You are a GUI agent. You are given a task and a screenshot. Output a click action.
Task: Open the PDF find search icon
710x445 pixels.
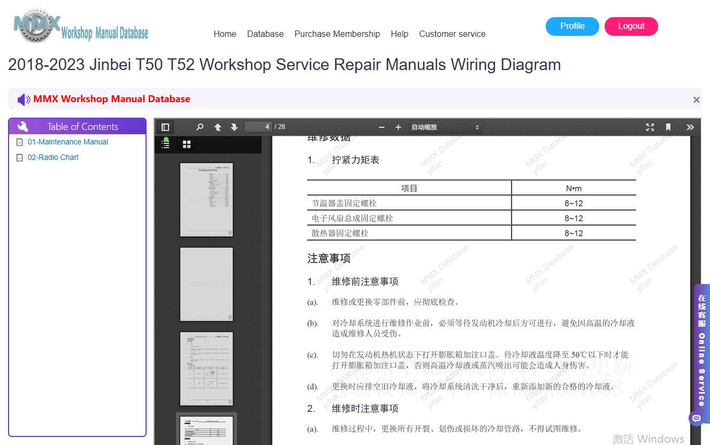coord(200,127)
